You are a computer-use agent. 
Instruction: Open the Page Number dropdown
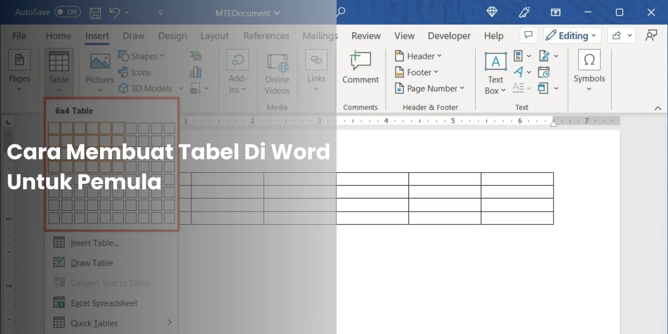(x=430, y=88)
